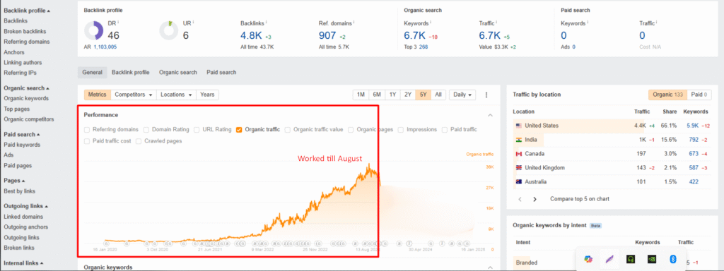Select the 1Y time range
This screenshot has width=724, height=271.
tap(392, 95)
